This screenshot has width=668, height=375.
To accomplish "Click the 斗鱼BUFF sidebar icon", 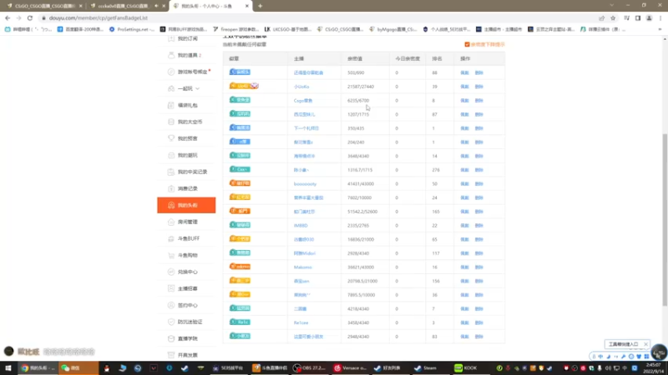I will point(171,238).
